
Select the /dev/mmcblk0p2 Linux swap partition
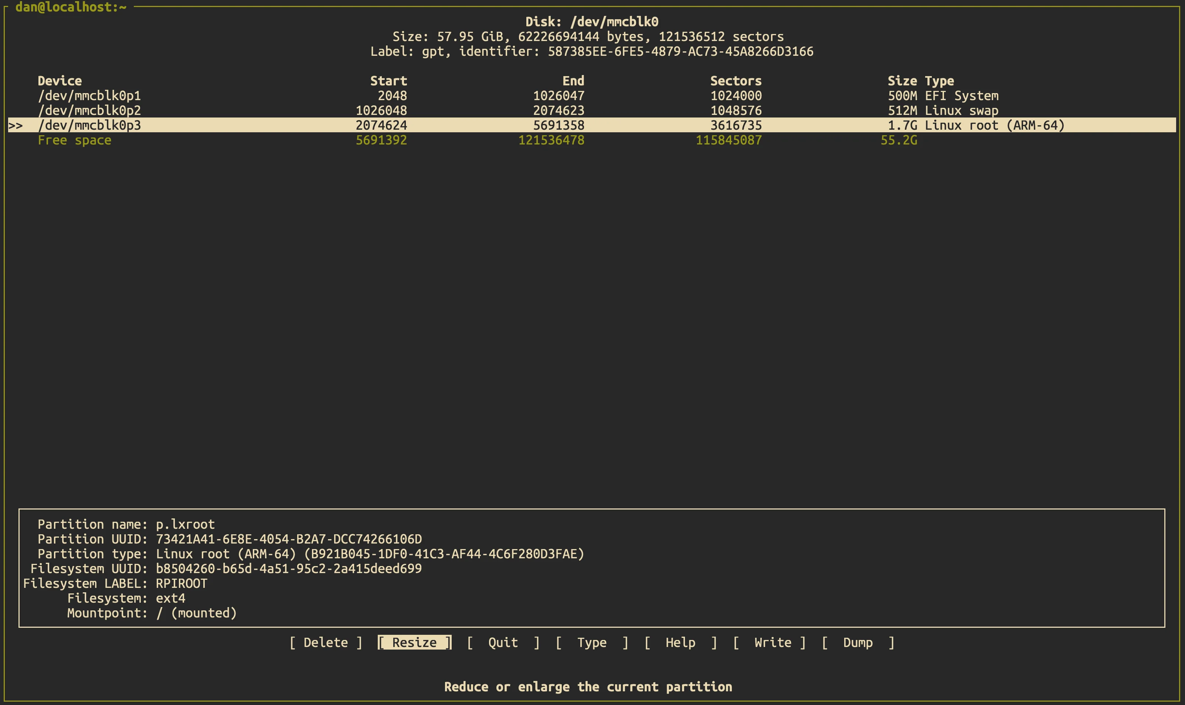[90, 110]
